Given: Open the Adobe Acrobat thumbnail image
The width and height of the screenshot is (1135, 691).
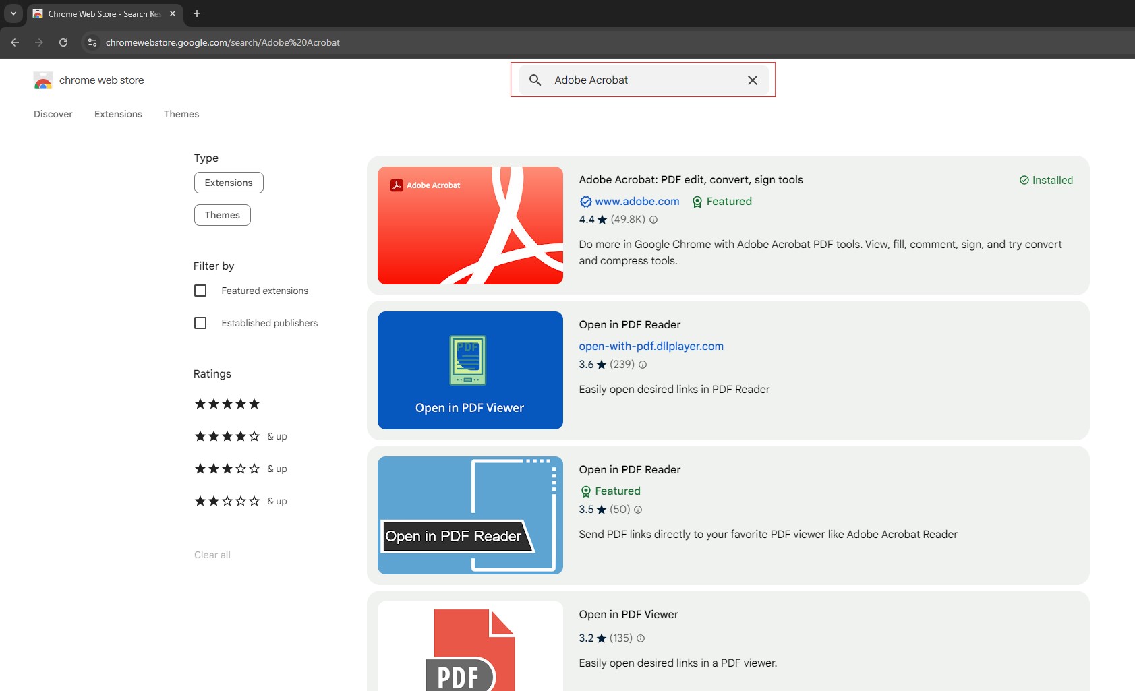Looking at the screenshot, I should pyautogui.click(x=470, y=225).
